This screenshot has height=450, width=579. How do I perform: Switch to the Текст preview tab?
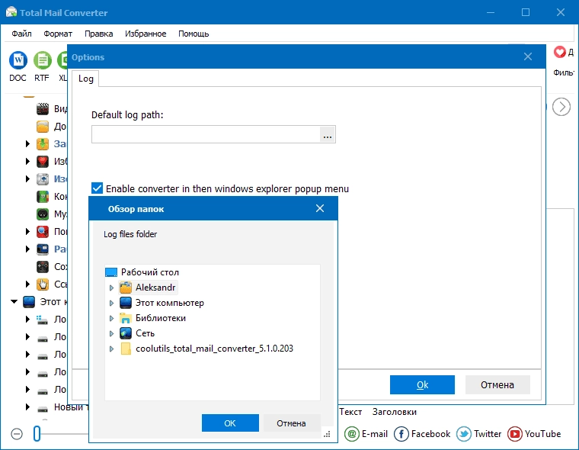(350, 412)
